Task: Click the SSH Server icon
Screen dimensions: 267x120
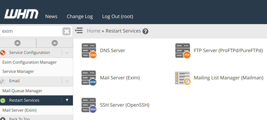Action: (x=89, y=105)
